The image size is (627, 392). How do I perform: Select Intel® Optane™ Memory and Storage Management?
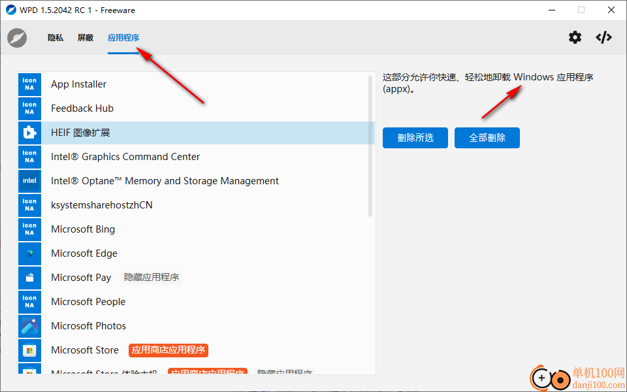click(197, 181)
